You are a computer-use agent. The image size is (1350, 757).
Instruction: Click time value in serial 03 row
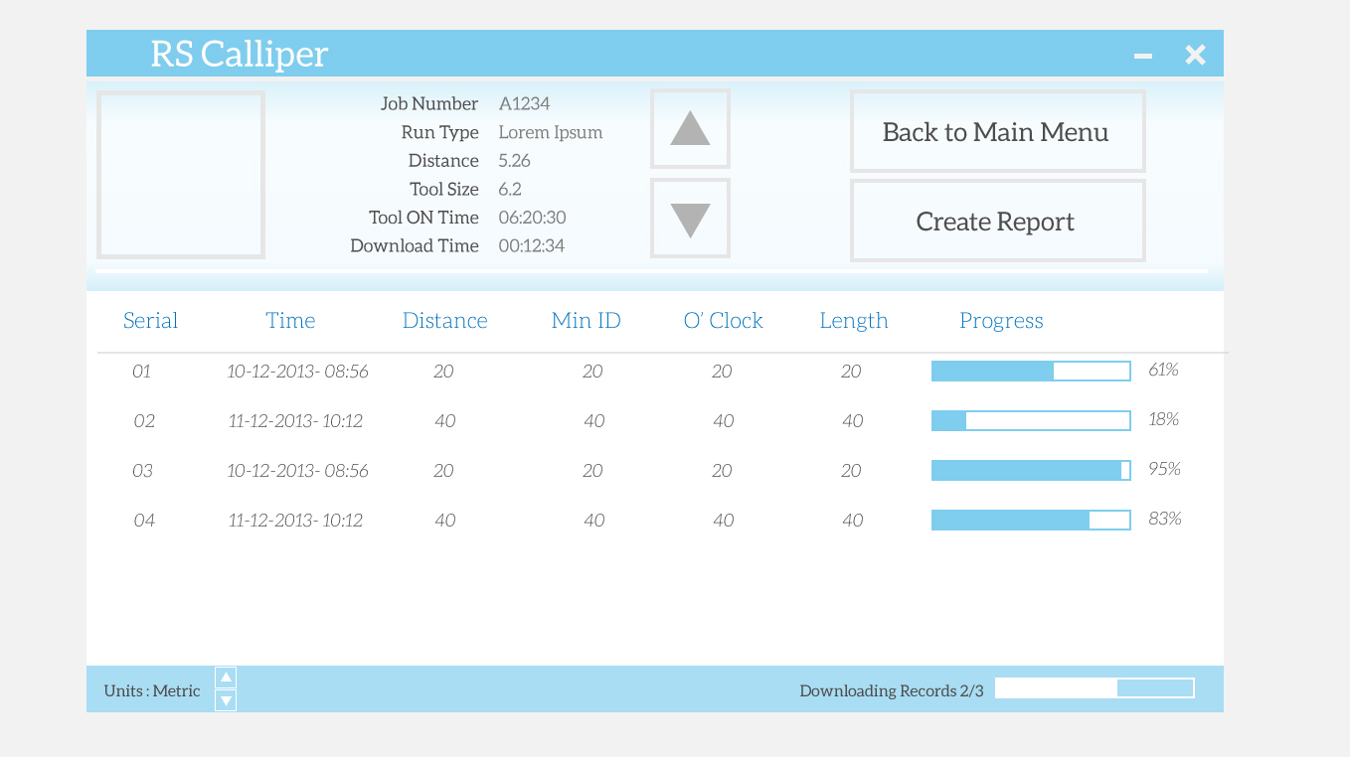[x=297, y=471]
